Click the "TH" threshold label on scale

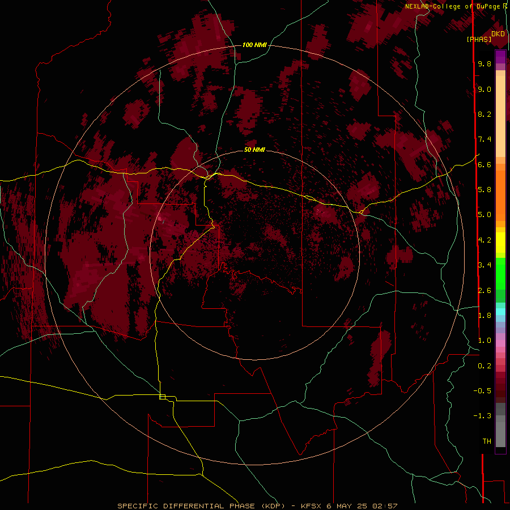coord(487,441)
